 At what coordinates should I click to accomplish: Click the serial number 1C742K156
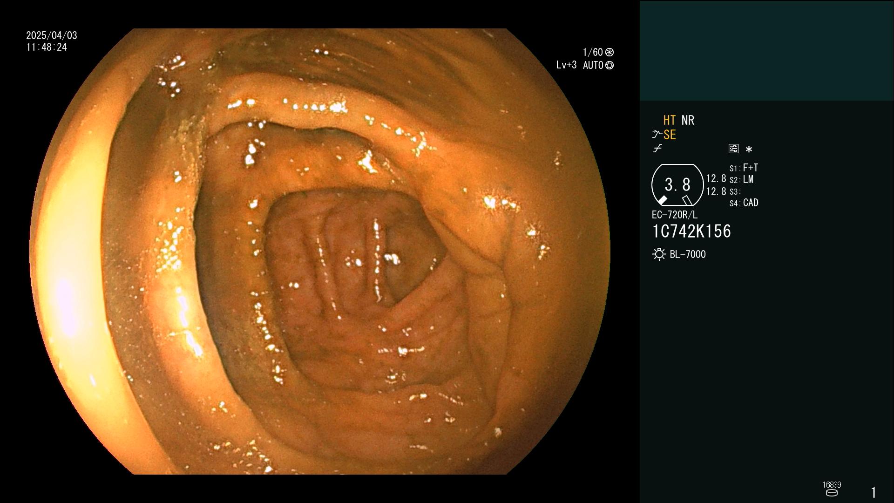point(691,231)
